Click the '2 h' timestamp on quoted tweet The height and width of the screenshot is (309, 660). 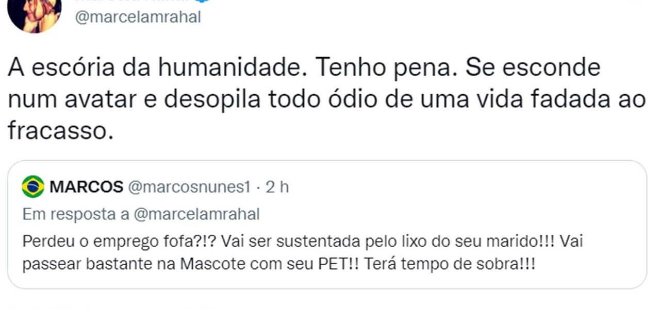coord(277,187)
